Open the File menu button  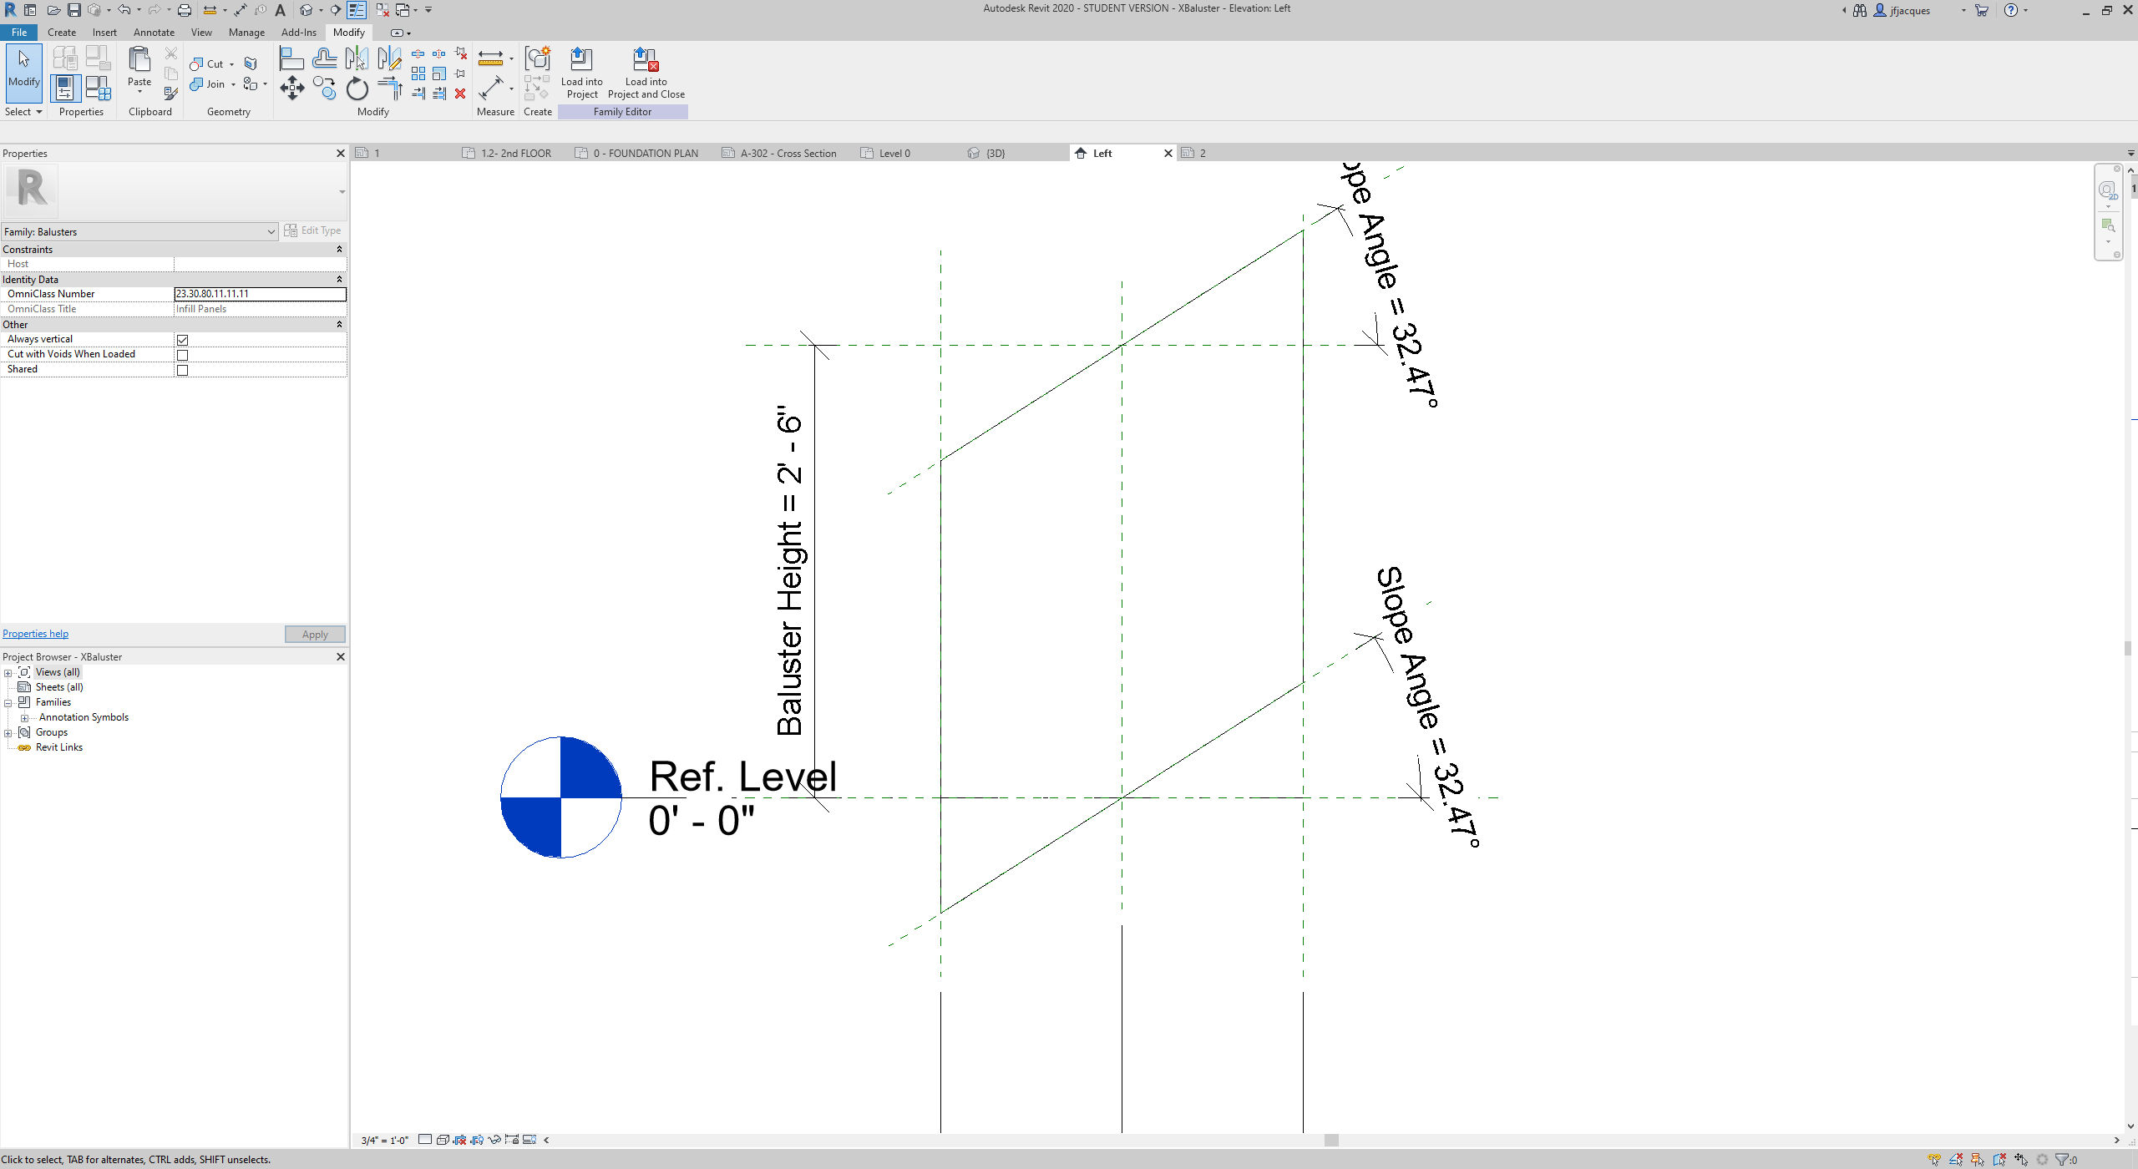(18, 33)
